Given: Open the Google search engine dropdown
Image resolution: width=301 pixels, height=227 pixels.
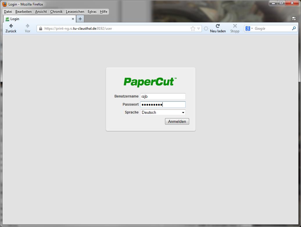Looking at the screenshot, I should pyautogui.click(x=249, y=29).
